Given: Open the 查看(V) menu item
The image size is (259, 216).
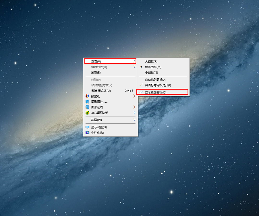Looking at the screenshot, I should pos(110,61).
